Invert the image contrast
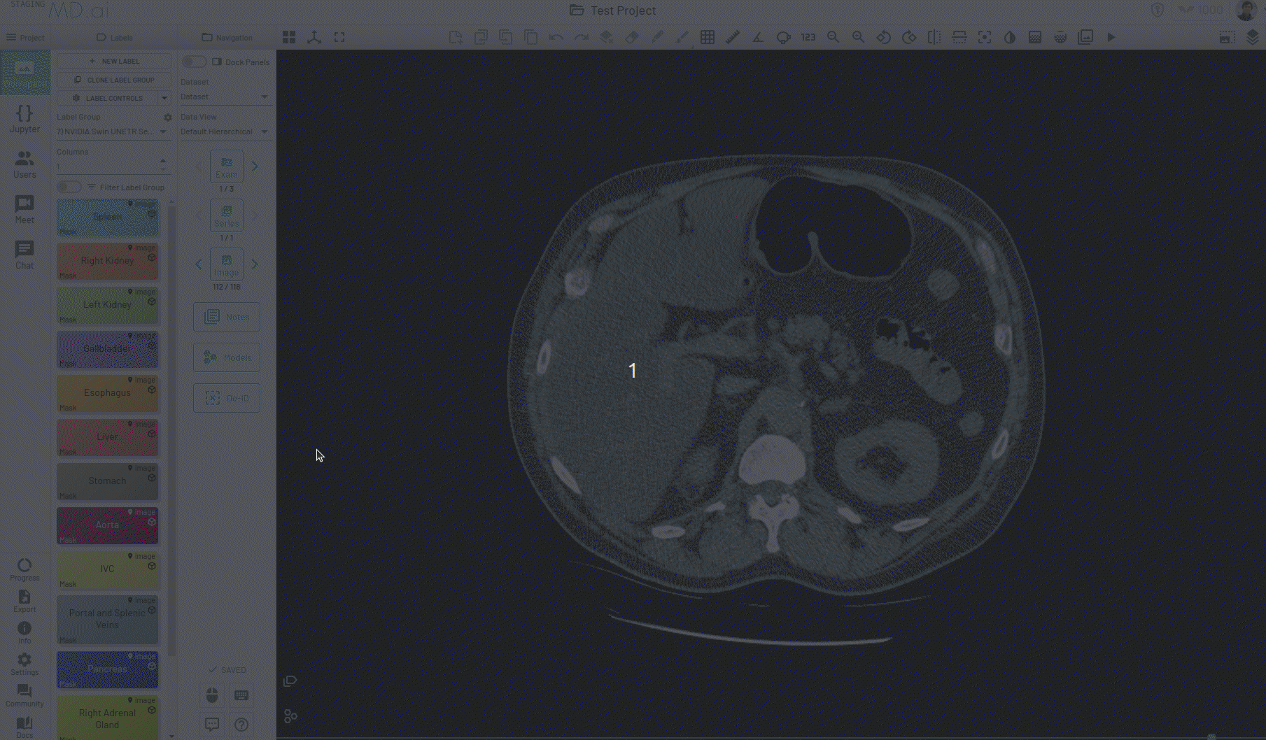Image resolution: width=1266 pixels, height=740 pixels. tap(1010, 37)
